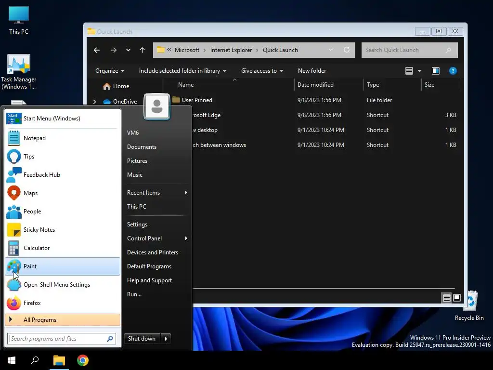
Task: Launch Sticky Notes
Action: click(x=63, y=230)
